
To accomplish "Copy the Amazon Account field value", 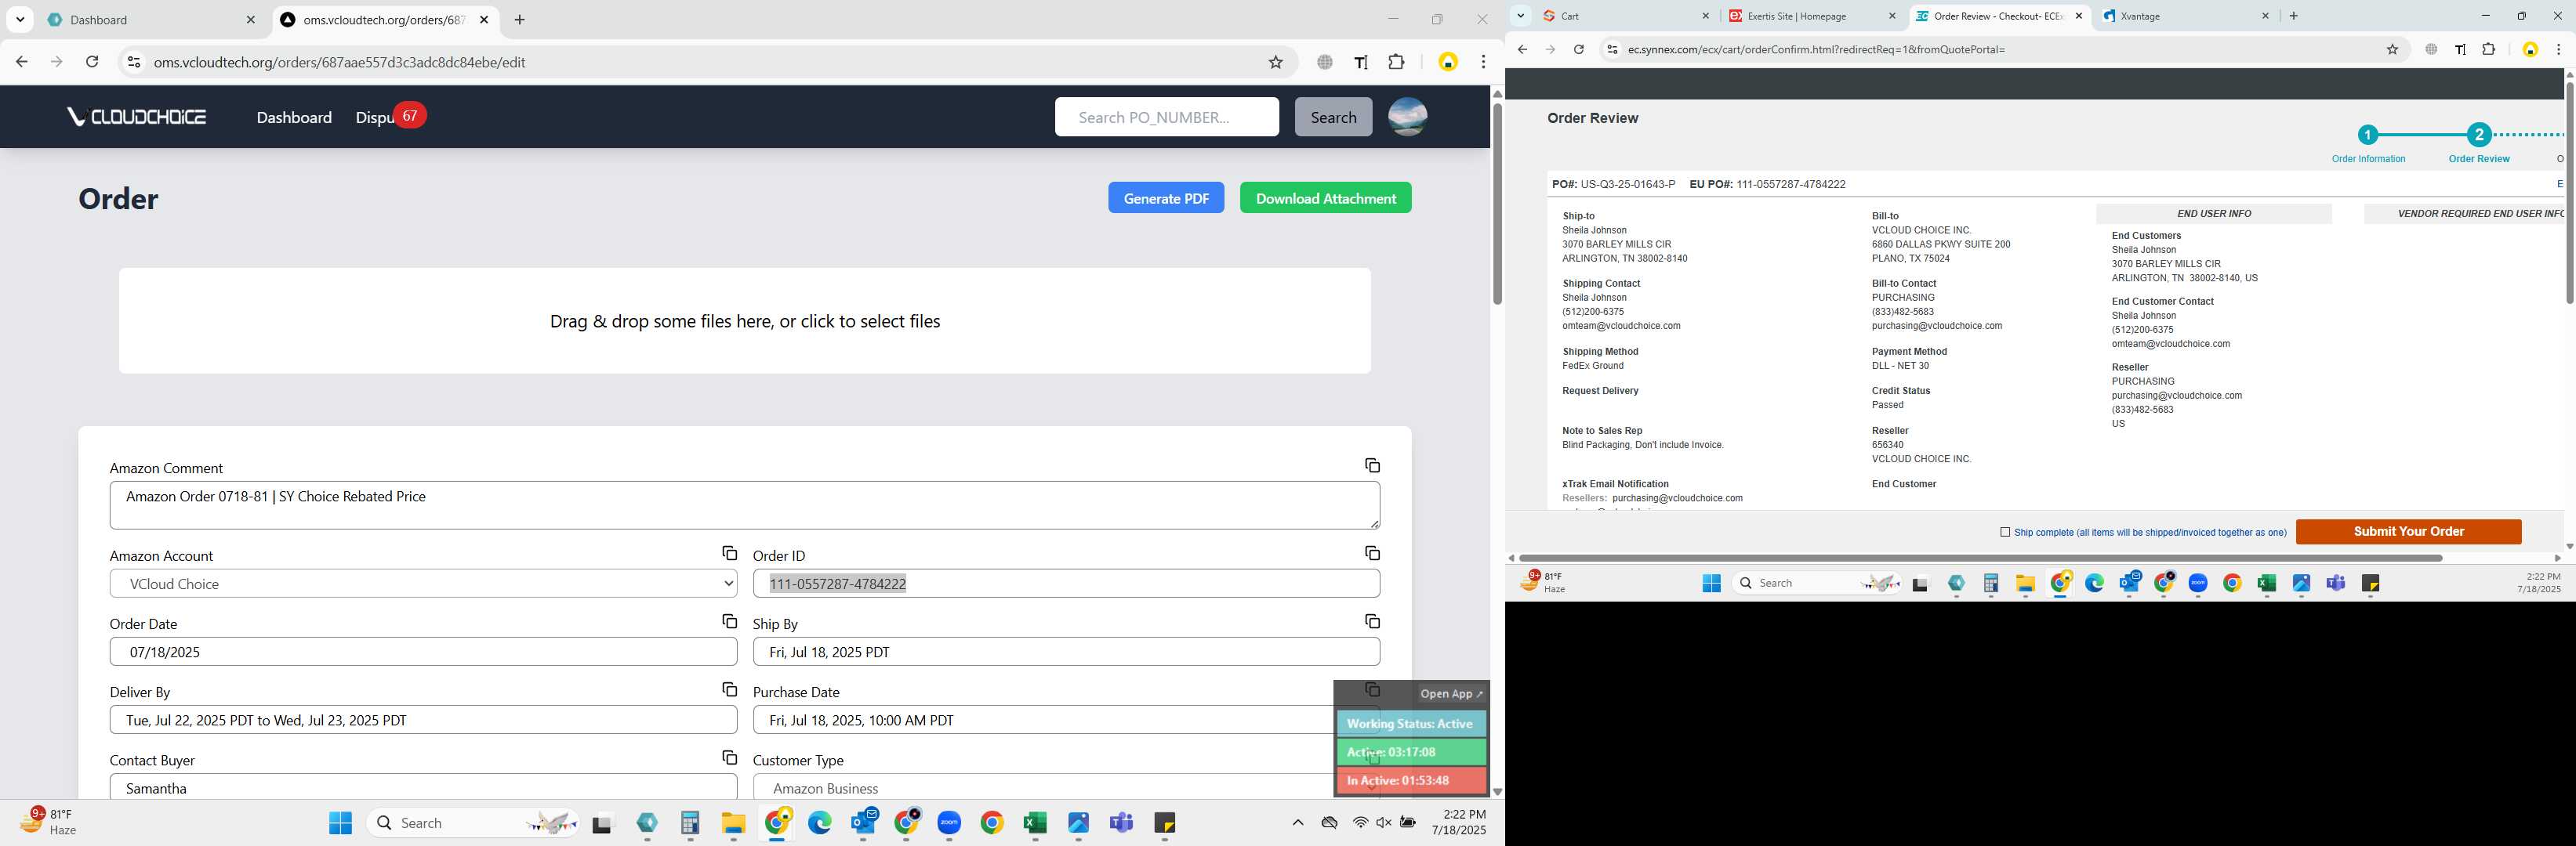I will 729,553.
